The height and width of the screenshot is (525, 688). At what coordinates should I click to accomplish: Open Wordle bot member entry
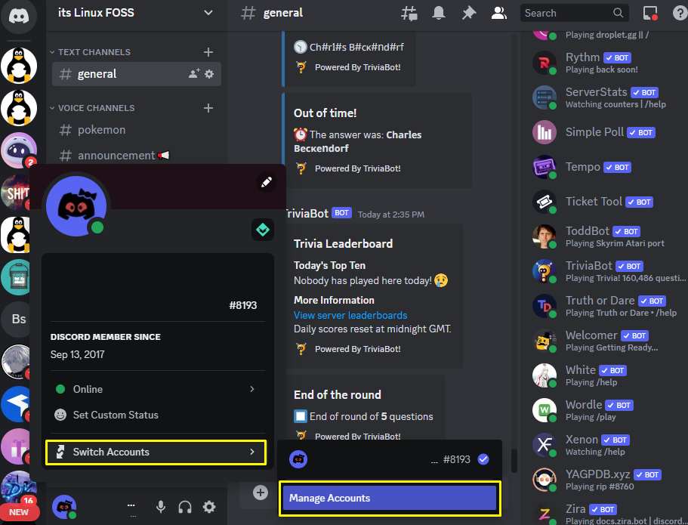(607, 410)
